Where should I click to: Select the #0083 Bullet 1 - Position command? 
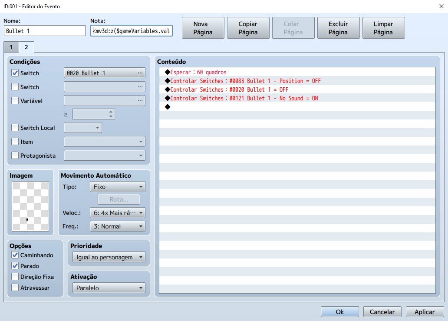pos(297,81)
